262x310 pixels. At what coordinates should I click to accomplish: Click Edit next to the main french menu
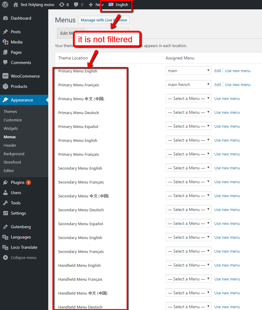tap(217, 85)
